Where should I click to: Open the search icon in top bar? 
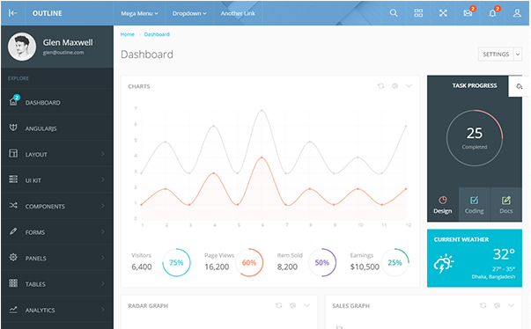point(394,13)
